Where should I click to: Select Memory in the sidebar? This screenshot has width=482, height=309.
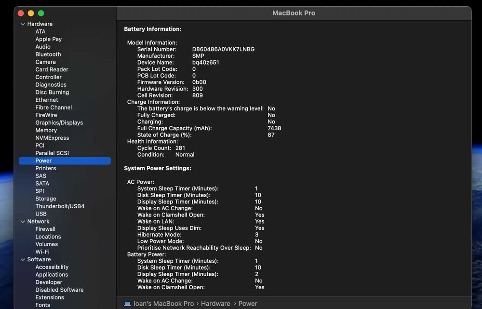(46, 130)
